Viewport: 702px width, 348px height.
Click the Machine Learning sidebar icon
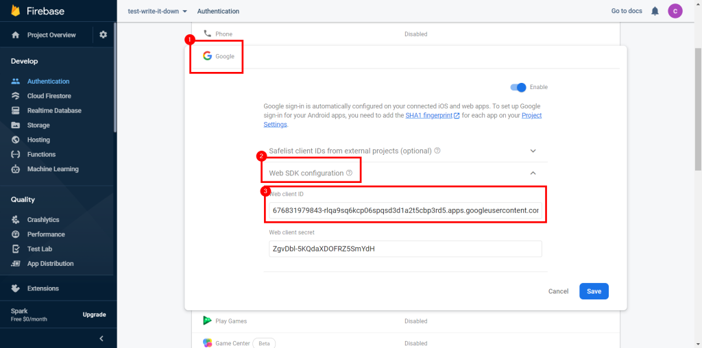(x=16, y=169)
